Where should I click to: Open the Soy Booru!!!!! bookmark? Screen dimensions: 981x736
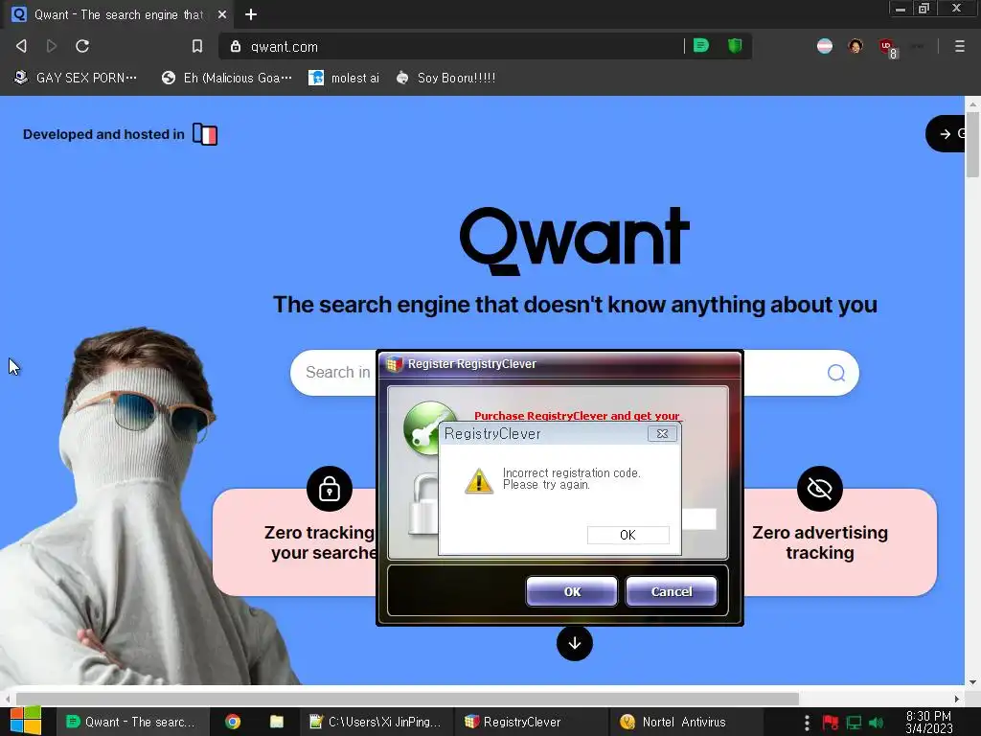pyautogui.click(x=446, y=78)
